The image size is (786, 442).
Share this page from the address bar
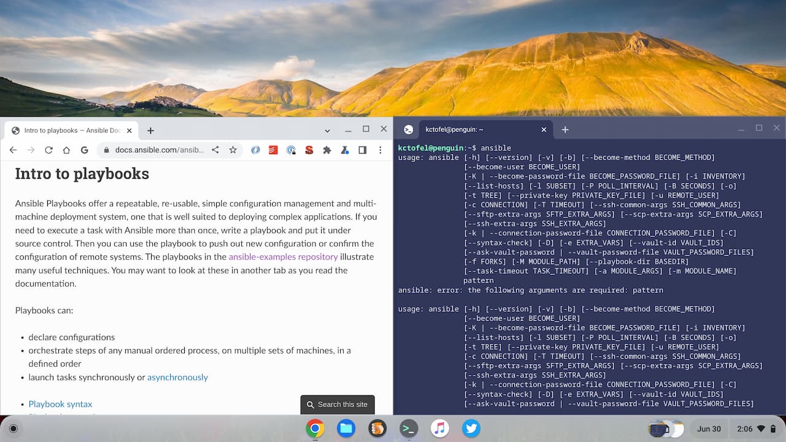[216, 150]
